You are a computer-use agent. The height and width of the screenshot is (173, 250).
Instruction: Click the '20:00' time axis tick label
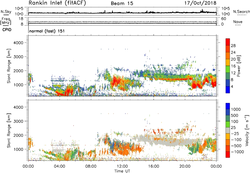click(185, 166)
